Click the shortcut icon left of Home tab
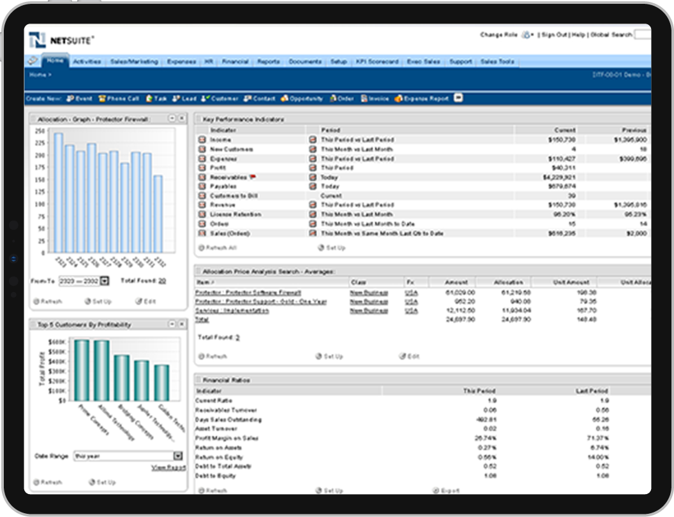The width and height of the screenshot is (674, 517). point(33,61)
